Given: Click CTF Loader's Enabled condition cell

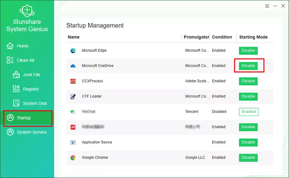Looking at the screenshot, I should click(x=219, y=96).
